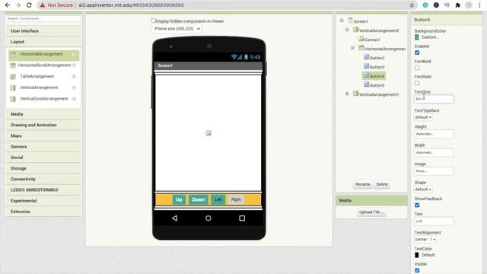Viewport: 487px width, 274px height.
Task: Click the Rename component button
Action: pyautogui.click(x=362, y=184)
